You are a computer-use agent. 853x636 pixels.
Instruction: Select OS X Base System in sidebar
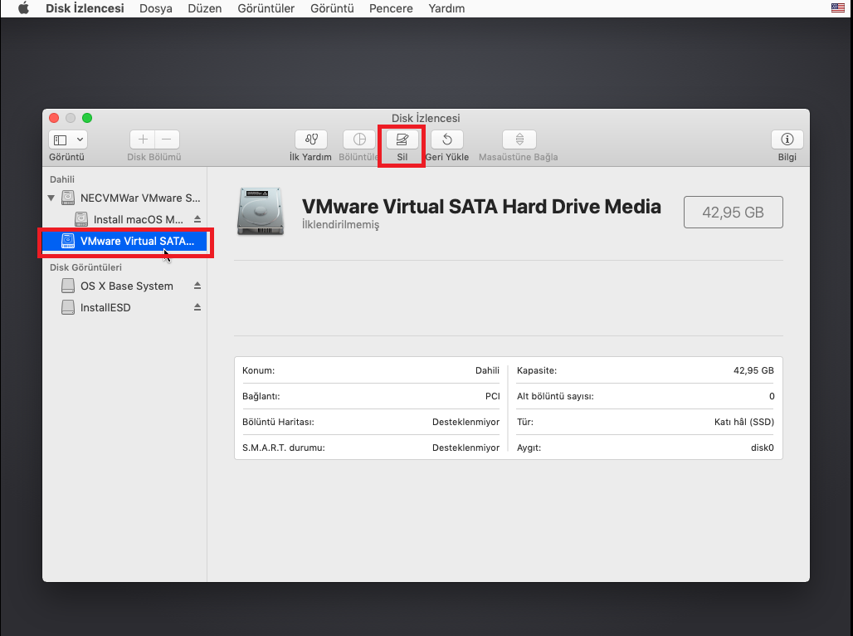point(126,286)
